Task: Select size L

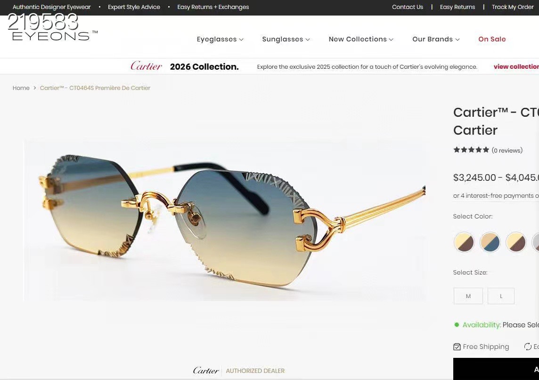Action: coord(501,296)
